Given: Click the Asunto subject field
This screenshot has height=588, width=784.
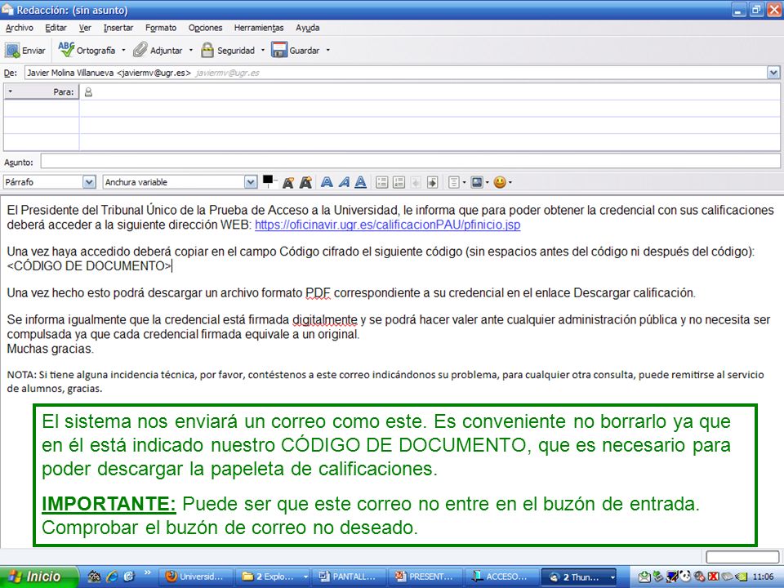Looking at the screenshot, I should coord(410,162).
